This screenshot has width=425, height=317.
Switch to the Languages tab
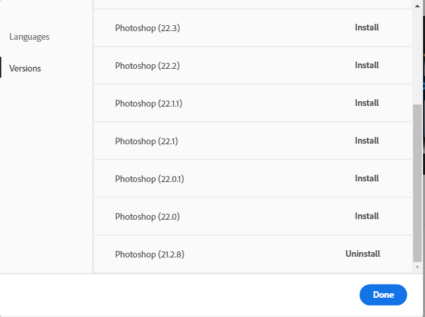point(29,37)
